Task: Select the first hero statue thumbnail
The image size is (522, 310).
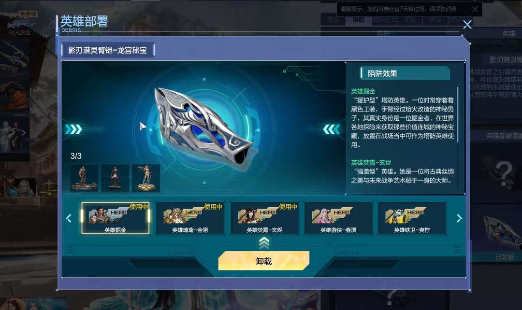Action: coord(84,178)
